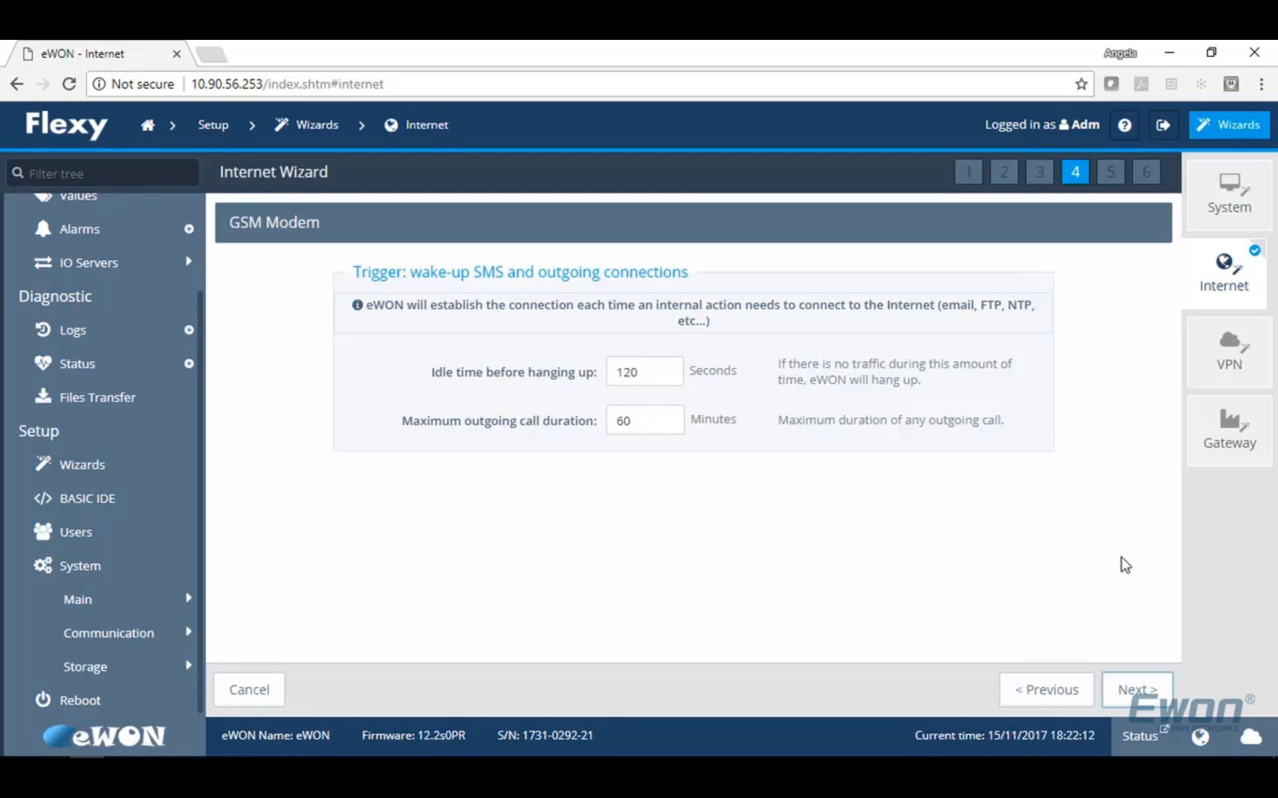Select the VPN wizard panel
The image size is (1278, 798).
pos(1229,352)
